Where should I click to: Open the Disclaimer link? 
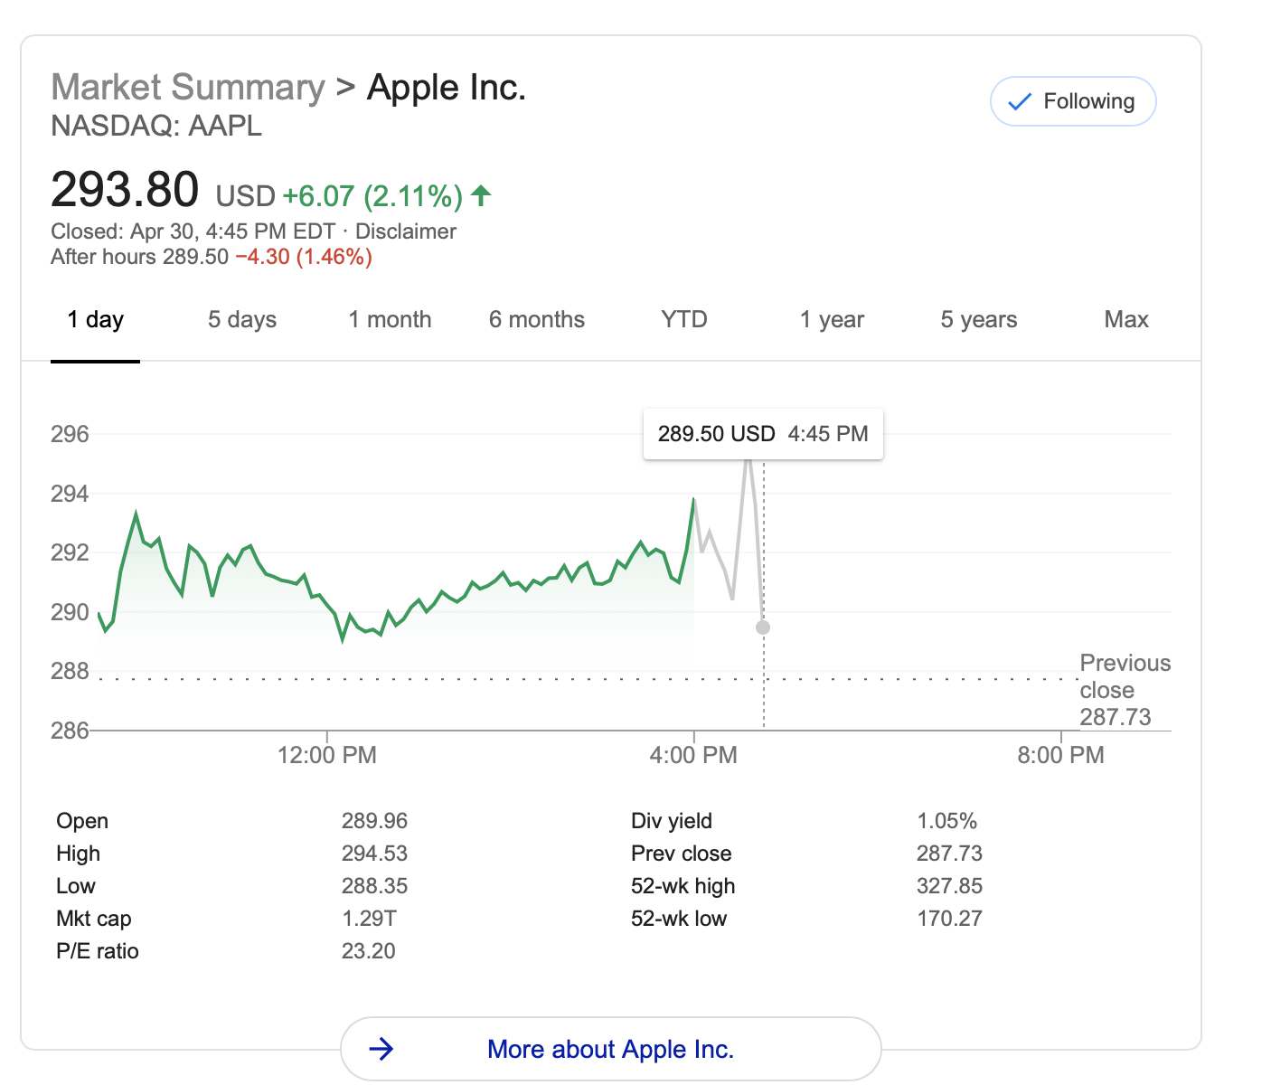(406, 231)
